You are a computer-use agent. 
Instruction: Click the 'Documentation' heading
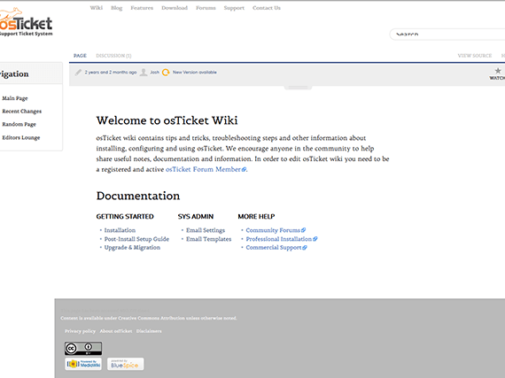click(x=138, y=196)
